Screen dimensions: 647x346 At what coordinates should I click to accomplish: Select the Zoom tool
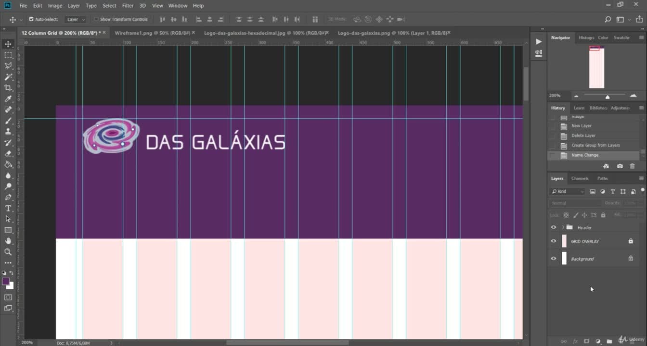[x=8, y=252]
